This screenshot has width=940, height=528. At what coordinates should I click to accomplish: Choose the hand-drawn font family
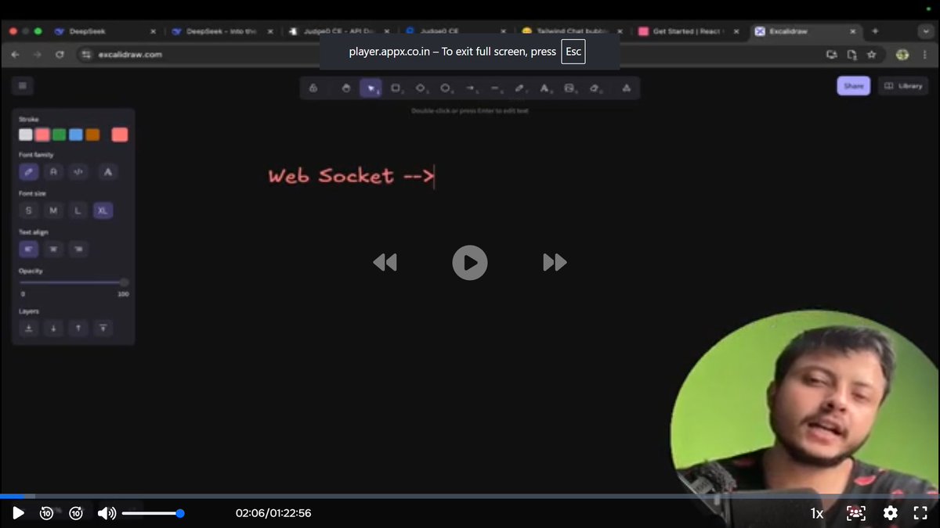point(28,171)
